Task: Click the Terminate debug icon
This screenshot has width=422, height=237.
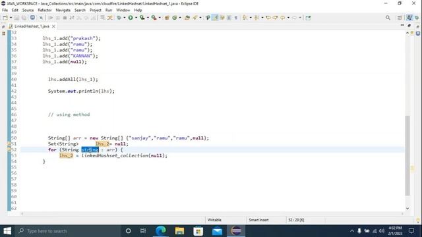Action: 65,18
